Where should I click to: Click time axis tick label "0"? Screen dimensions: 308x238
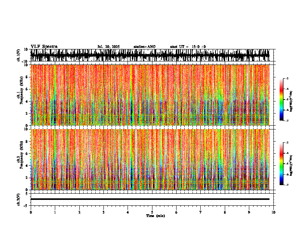[31, 212]
